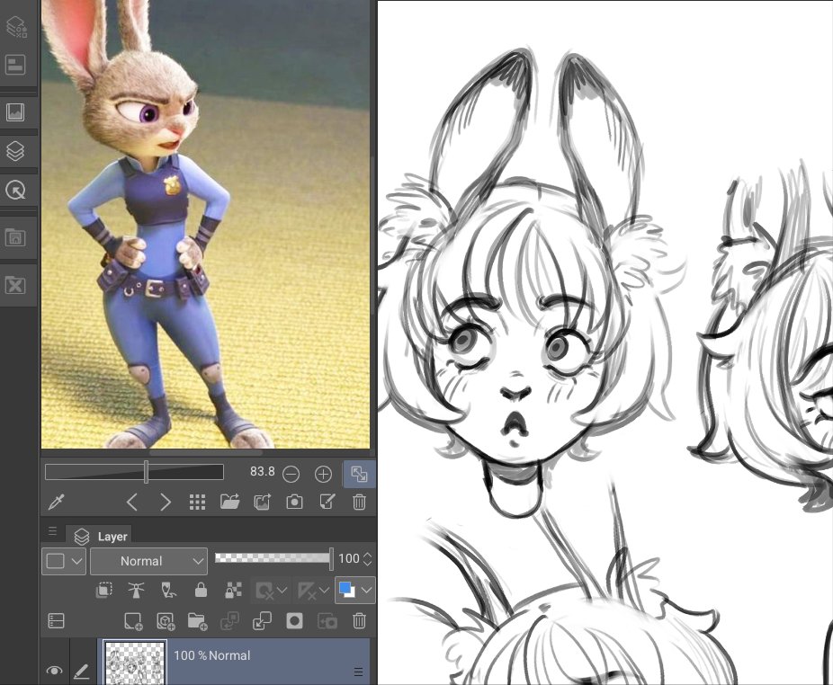Open the Layer palette menu
Screen dimensions: 833x685
click(x=52, y=531)
